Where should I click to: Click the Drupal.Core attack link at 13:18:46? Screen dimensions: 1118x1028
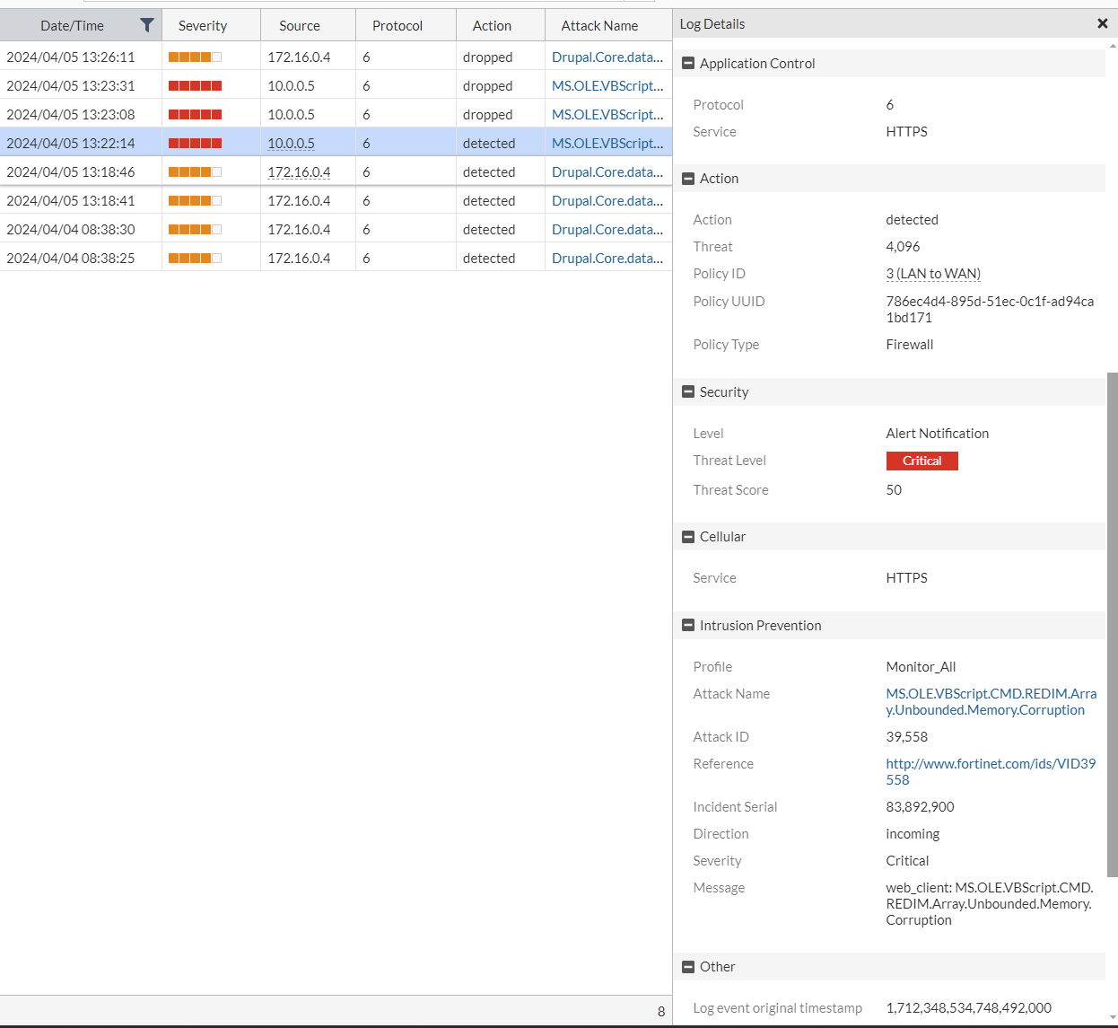coord(607,172)
